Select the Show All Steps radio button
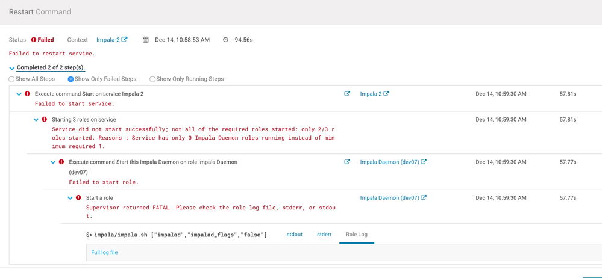The height and width of the screenshot is (278, 602). 11,79
